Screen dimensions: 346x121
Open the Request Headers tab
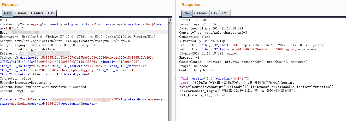(x=37, y=13)
